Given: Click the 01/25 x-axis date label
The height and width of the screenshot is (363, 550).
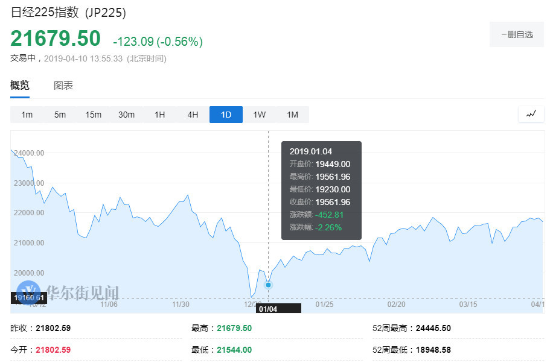Looking at the screenshot, I should (324, 304).
